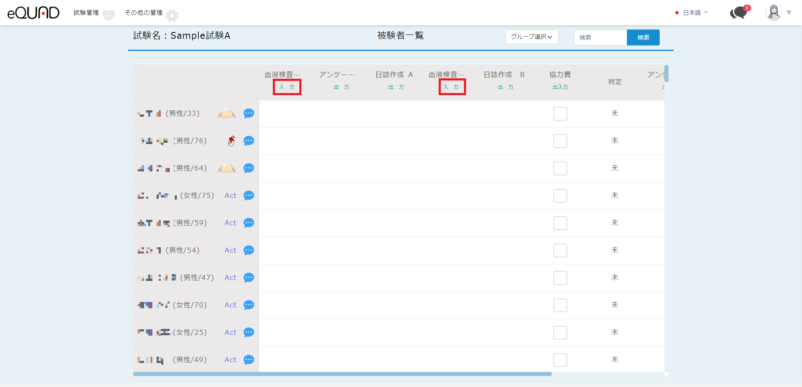Viewport: 802px width, 387px height.
Task: Click the horizontal scrollbar under the table
Action: tap(342, 374)
